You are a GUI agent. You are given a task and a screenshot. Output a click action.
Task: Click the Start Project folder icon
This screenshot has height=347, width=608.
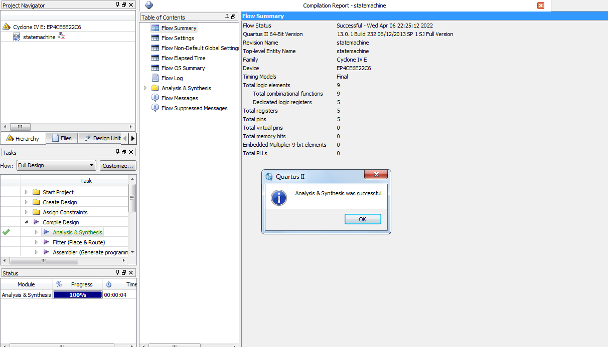(36, 192)
